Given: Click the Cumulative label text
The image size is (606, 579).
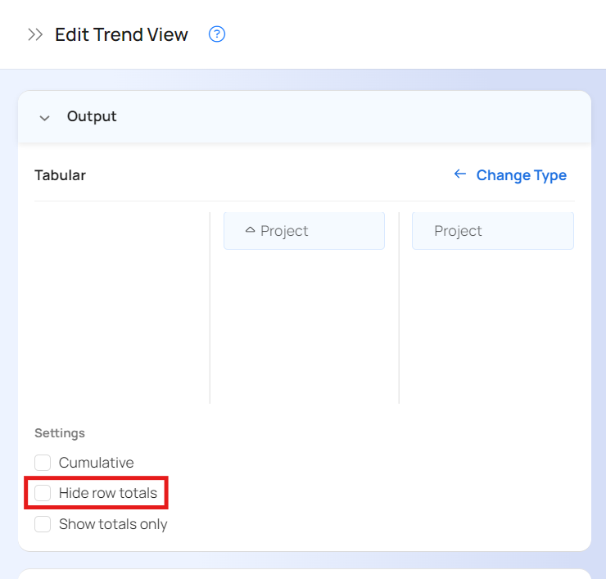Looking at the screenshot, I should (x=96, y=463).
